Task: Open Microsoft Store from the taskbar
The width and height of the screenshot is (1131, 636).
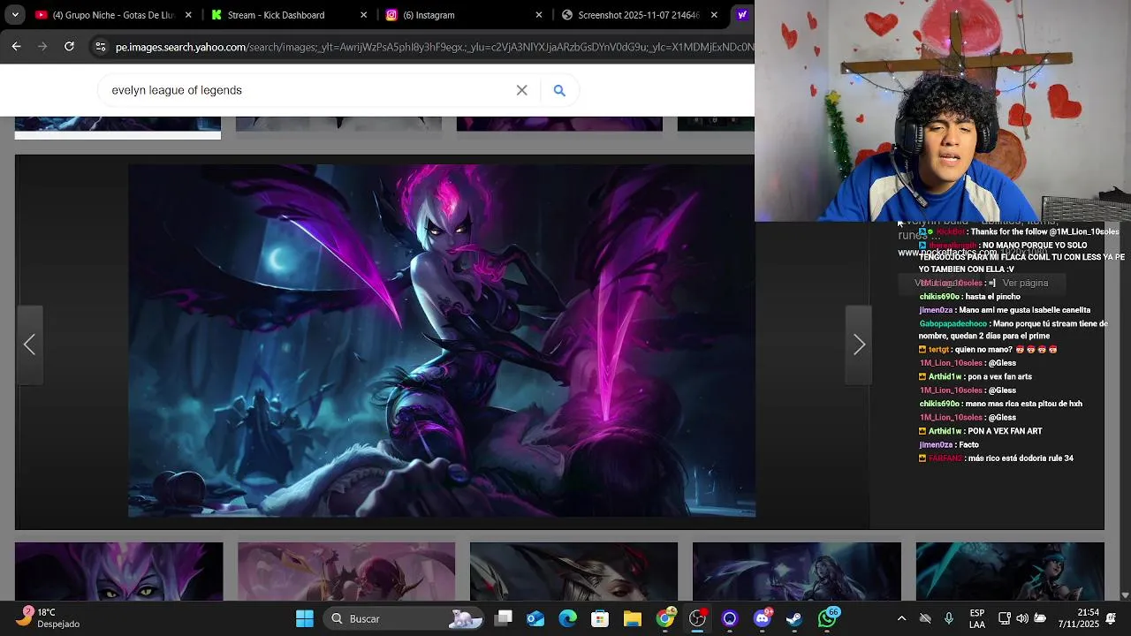Action: [x=600, y=618]
